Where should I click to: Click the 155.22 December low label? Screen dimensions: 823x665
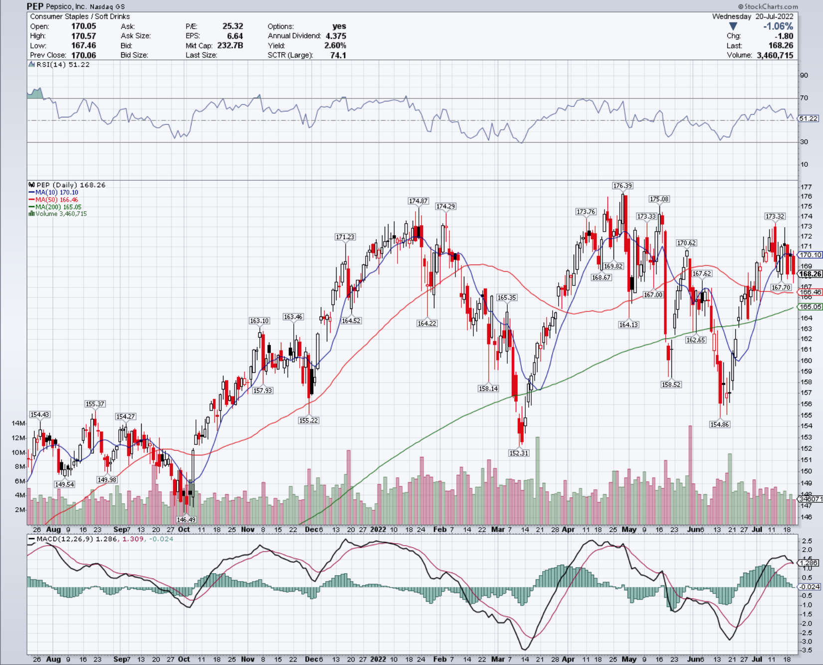pos(308,420)
